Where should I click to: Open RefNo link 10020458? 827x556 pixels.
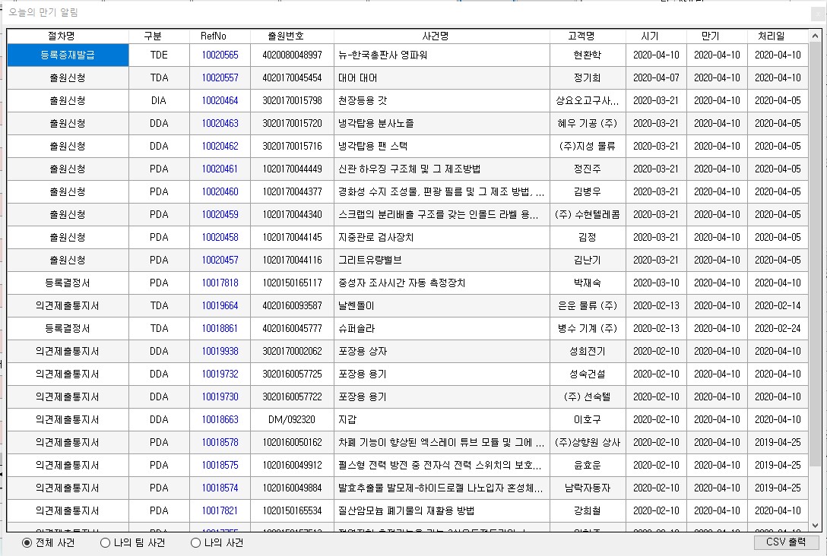tap(220, 237)
